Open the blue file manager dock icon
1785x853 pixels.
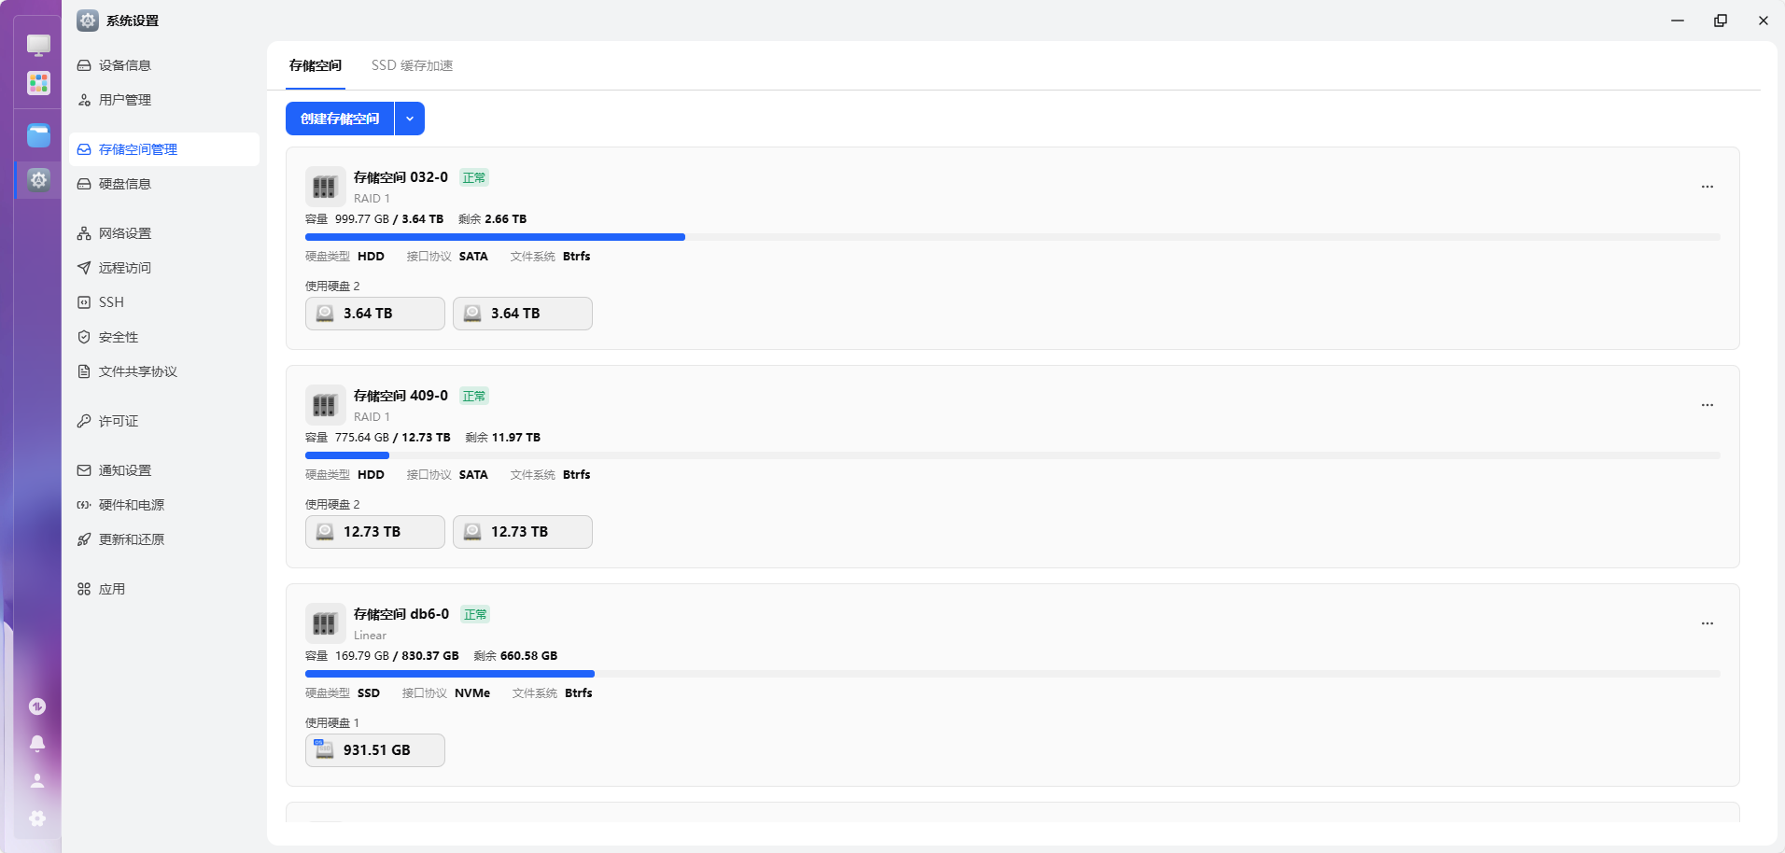38,135
